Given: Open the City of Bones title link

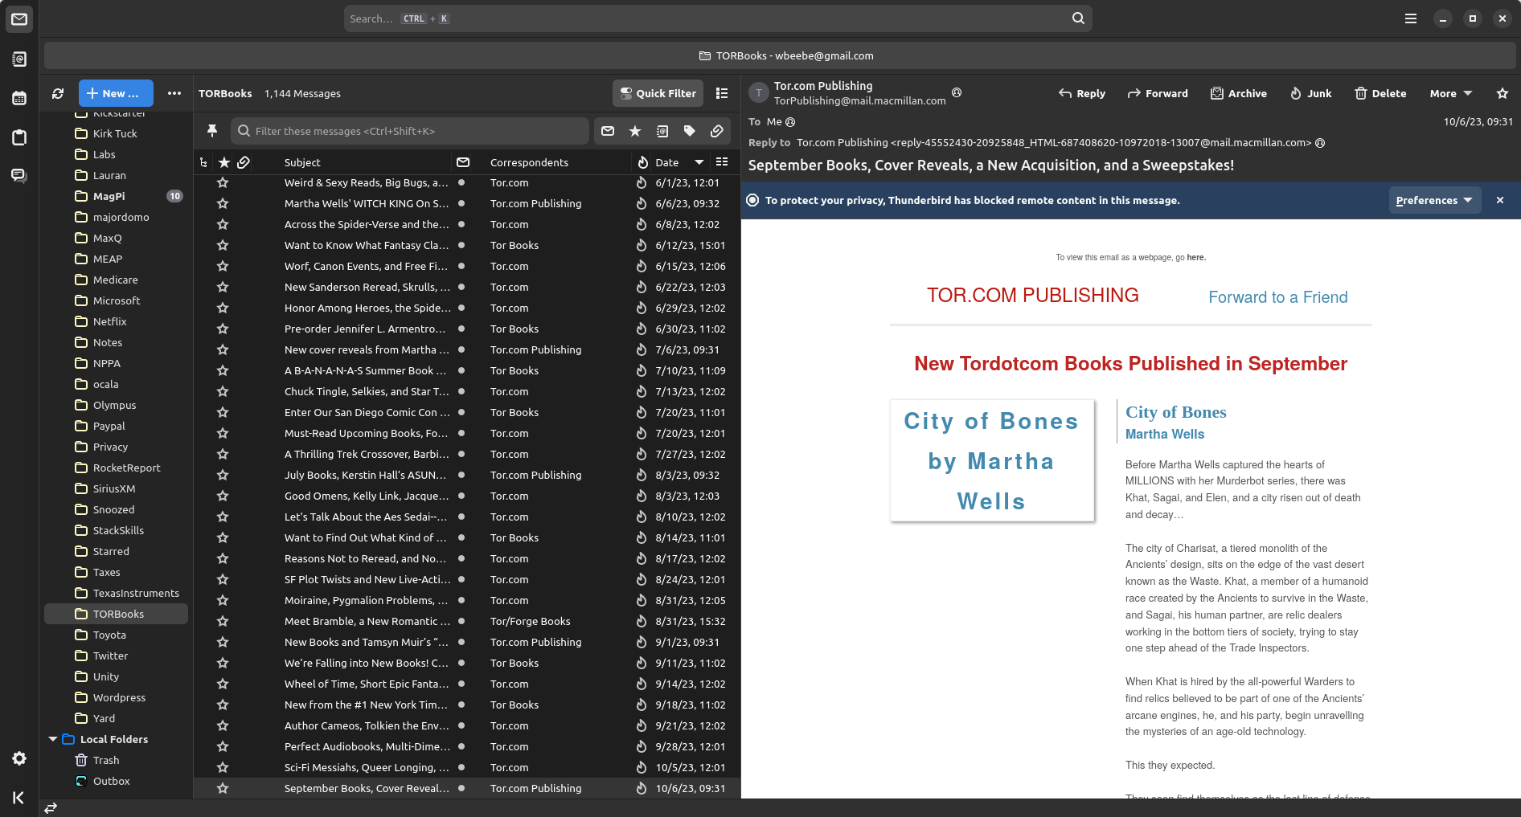Looking at the screenshot, I should [x=1176, y=412].
